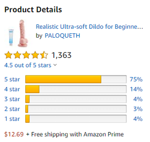
Task: Select the 75% percentage link
Action: pyautogui.click(x=136, y=79)
